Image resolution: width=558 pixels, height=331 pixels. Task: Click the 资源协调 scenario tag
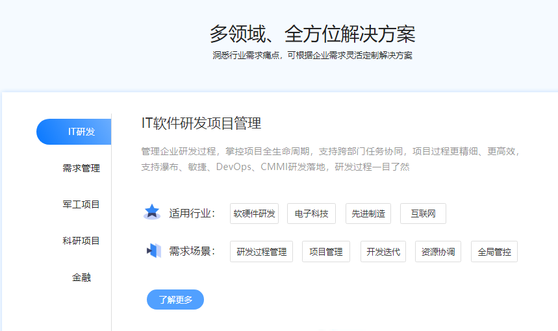[438, 251]
